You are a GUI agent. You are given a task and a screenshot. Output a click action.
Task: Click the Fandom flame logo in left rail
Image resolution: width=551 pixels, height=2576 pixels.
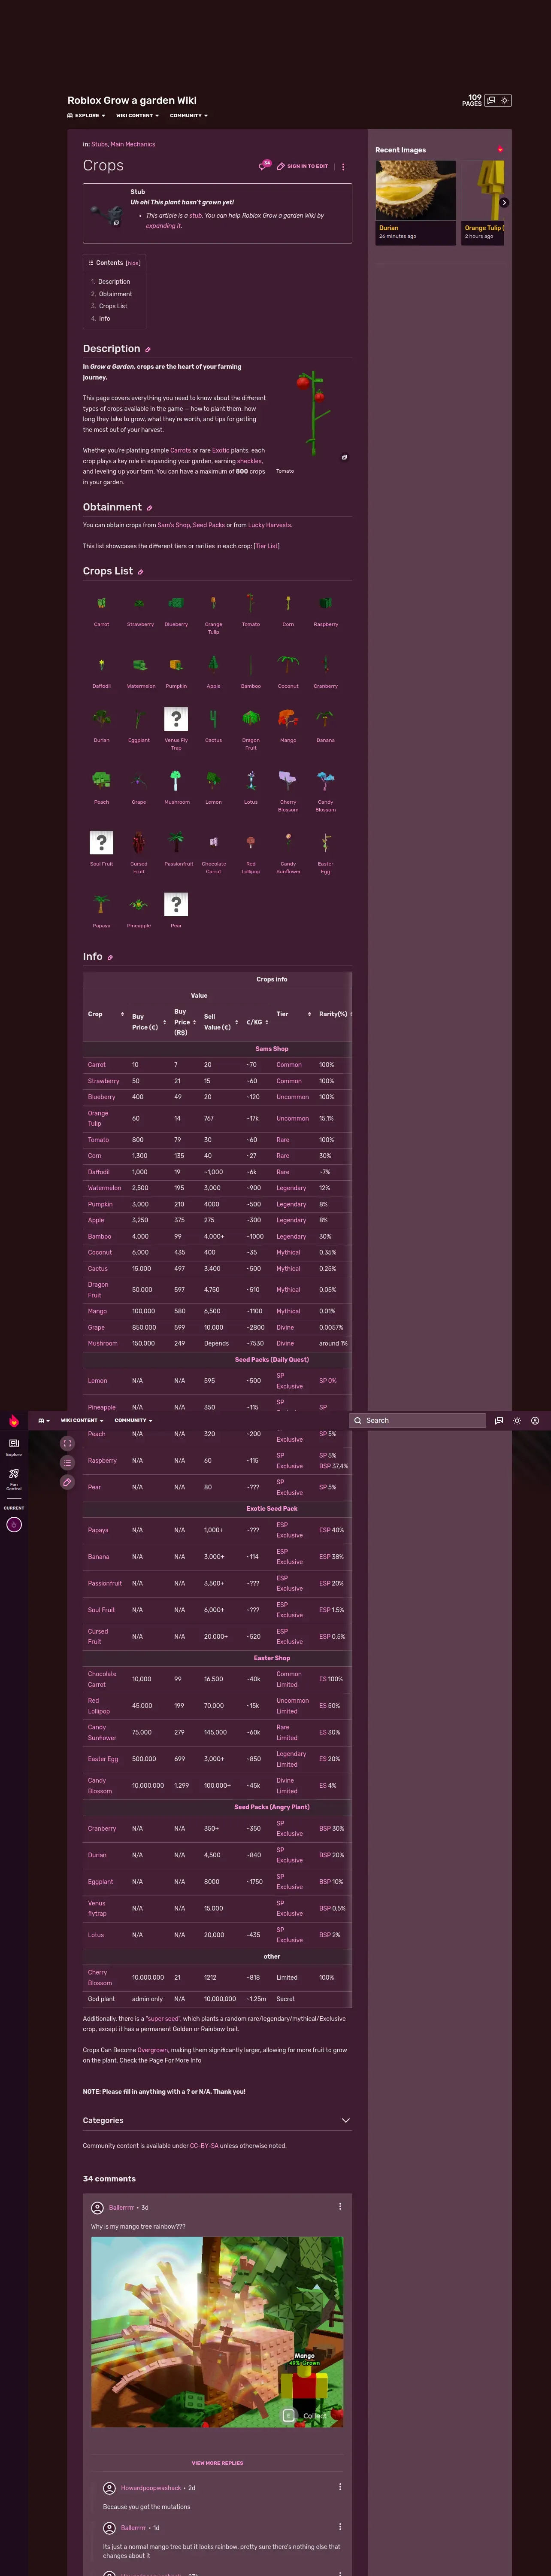14,1421
